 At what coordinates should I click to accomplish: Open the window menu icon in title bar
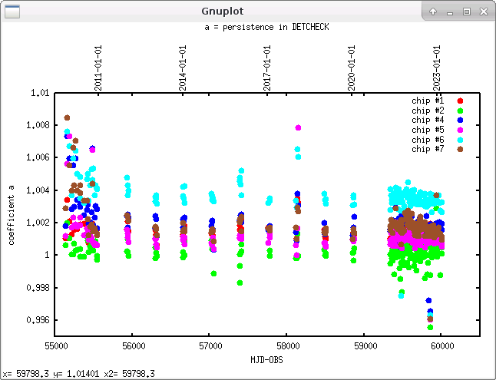(x=12, y=11)
